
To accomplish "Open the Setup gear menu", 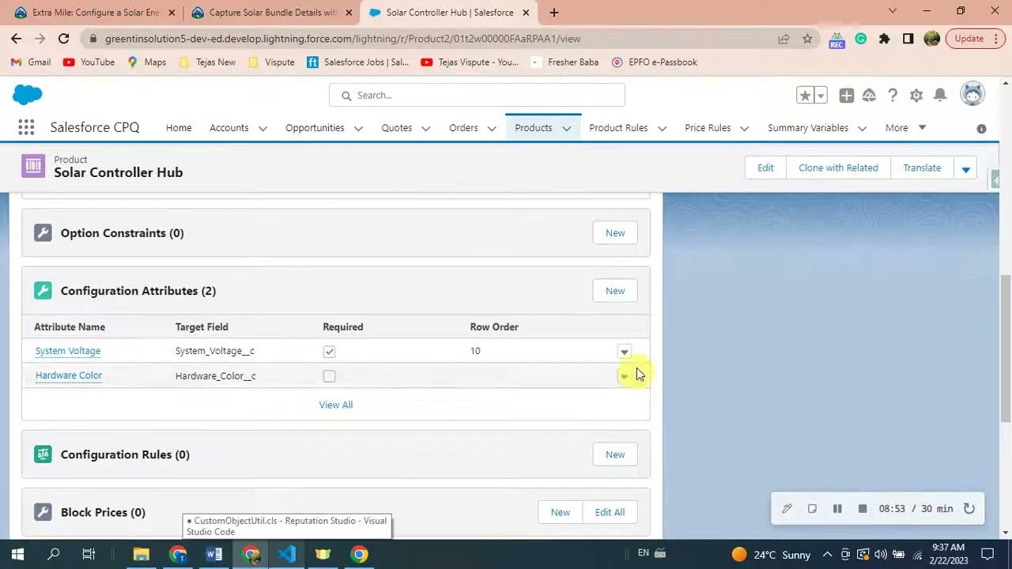I will [916, 96].
